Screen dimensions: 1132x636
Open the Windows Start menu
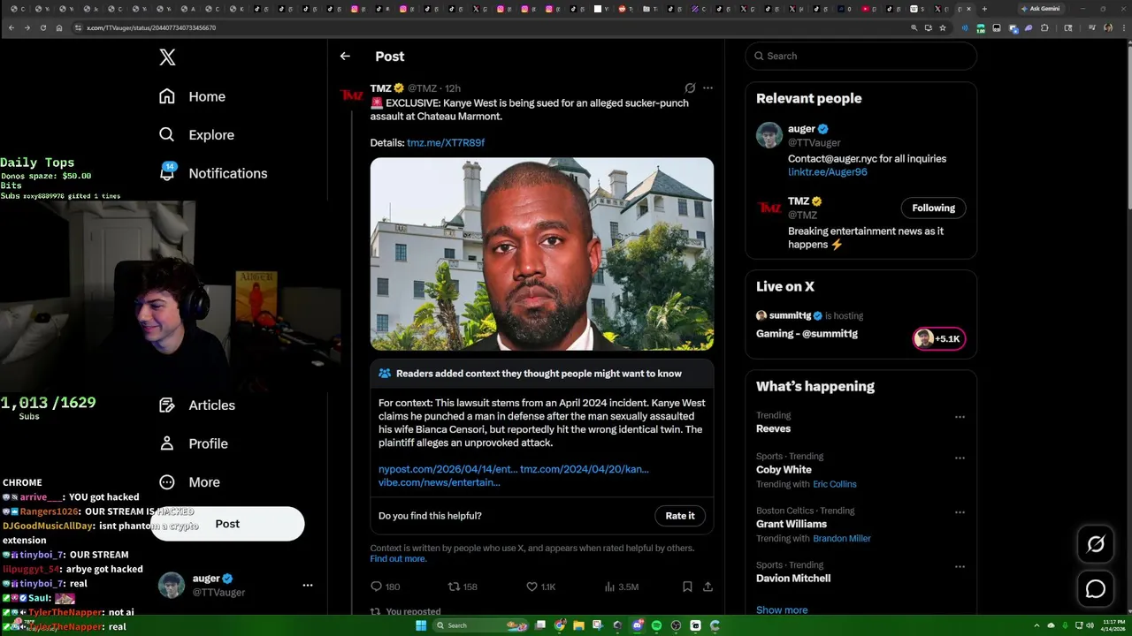point(421,625)
